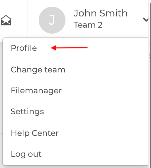This screenshot has width=151, height=168.
Task: Click the Team 2 label
Action: (x=88, y=25)
